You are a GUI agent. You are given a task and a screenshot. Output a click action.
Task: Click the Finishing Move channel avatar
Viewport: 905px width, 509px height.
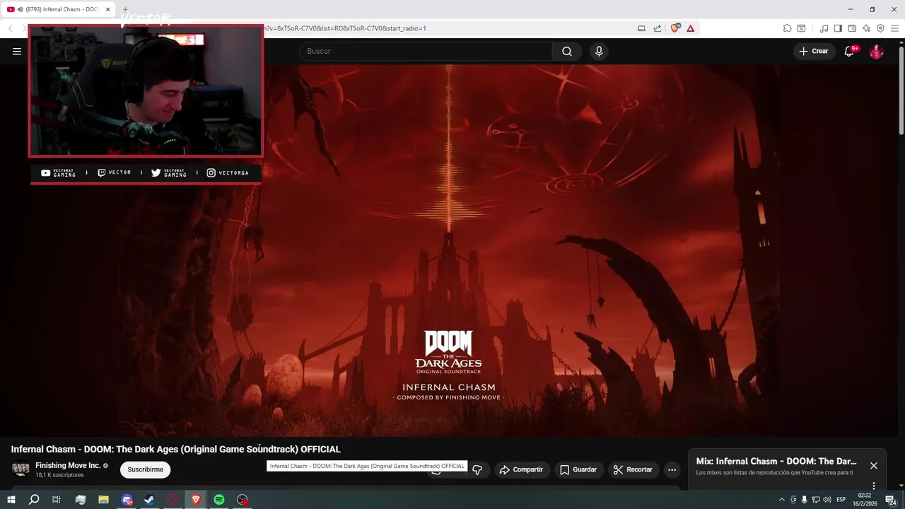[x=21, y=469]
